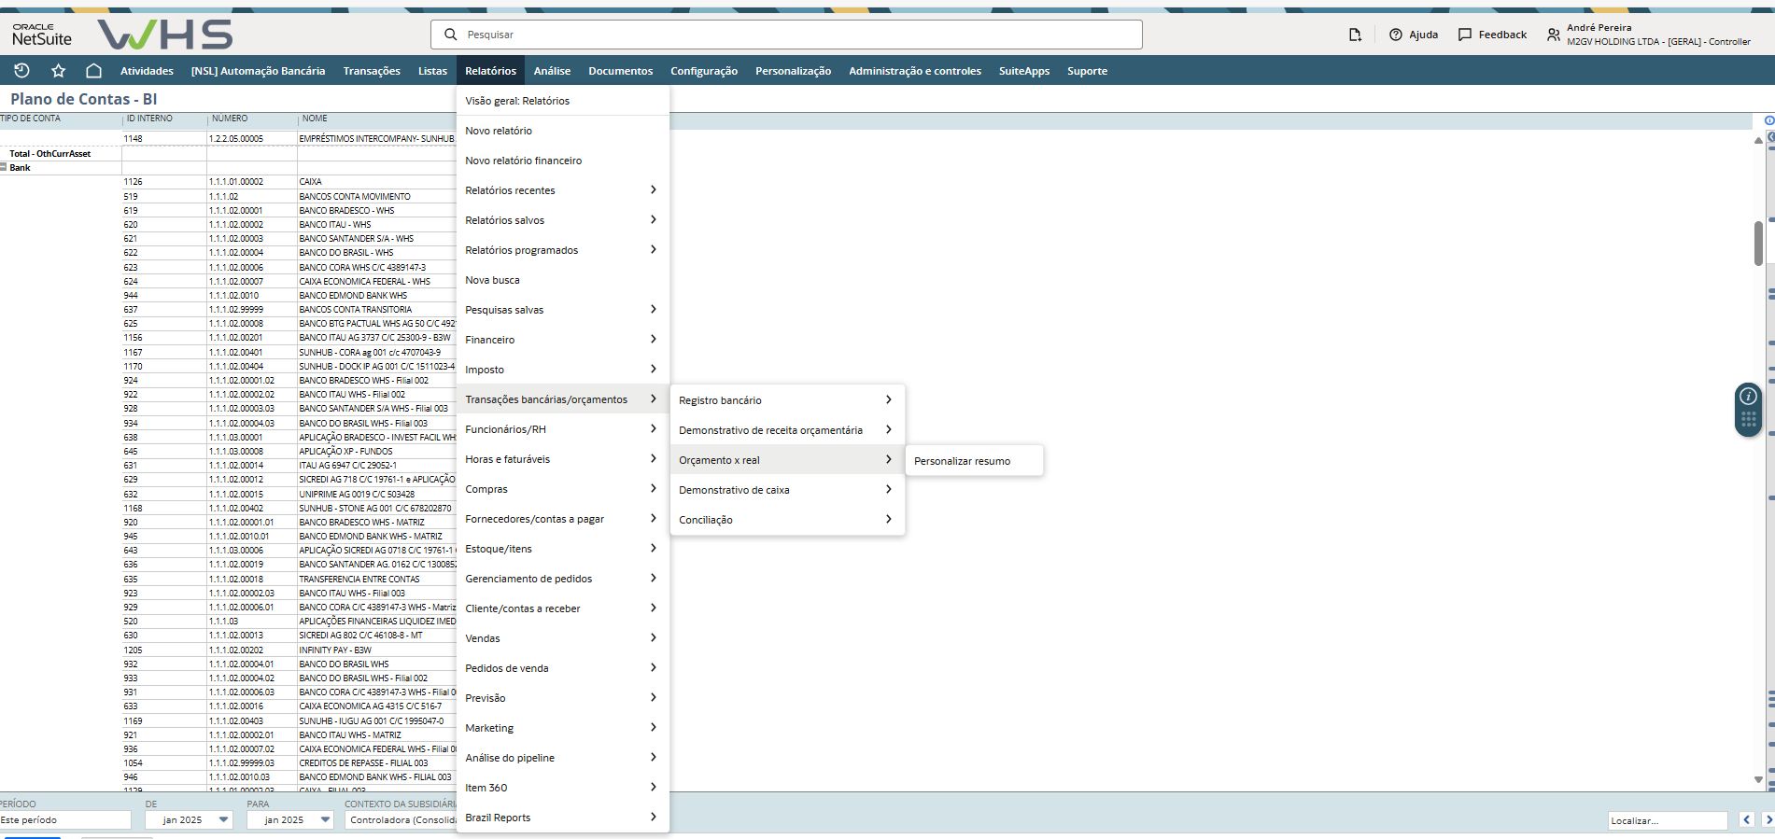Expand the Brazil Reports submenu
The height and width of the screenshot is (839, 1775).
[561, 818]
